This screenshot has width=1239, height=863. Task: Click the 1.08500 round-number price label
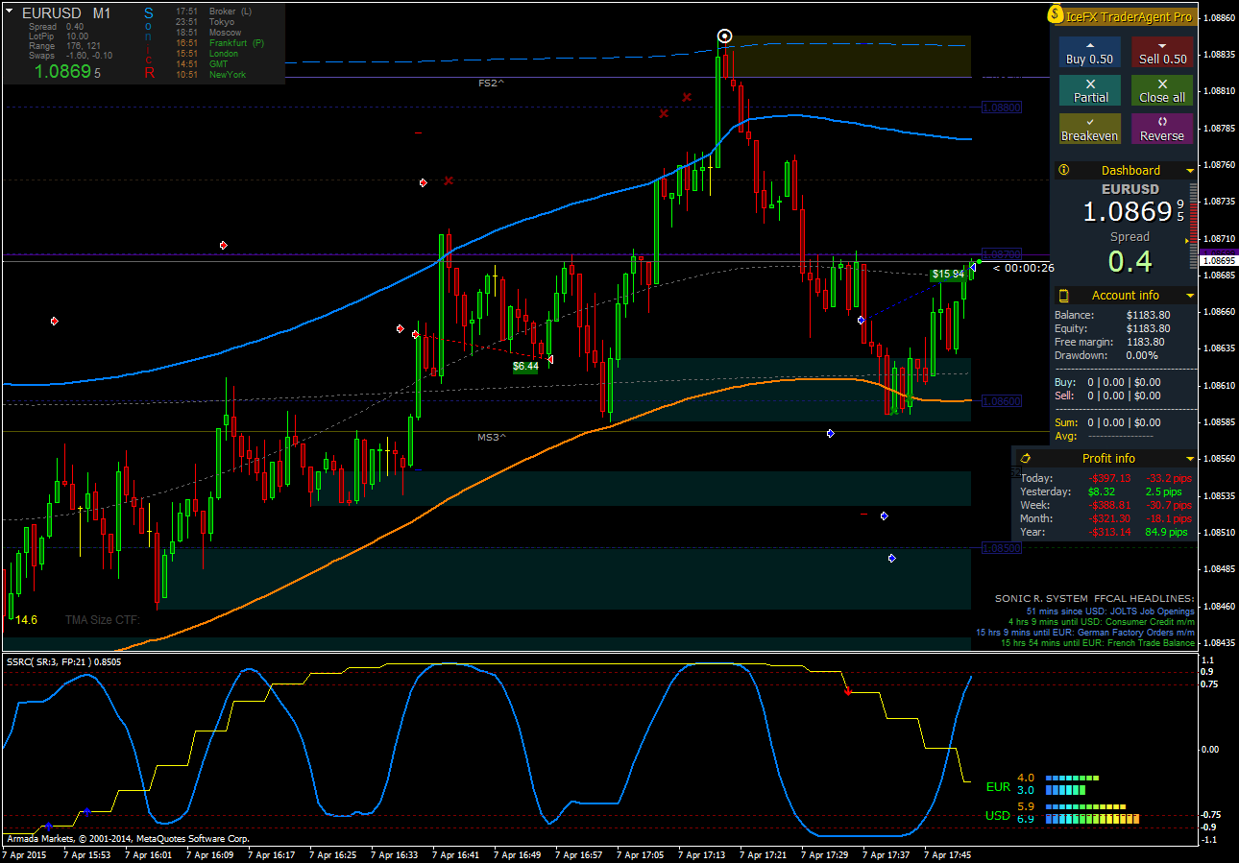[x=1001, y=548]
